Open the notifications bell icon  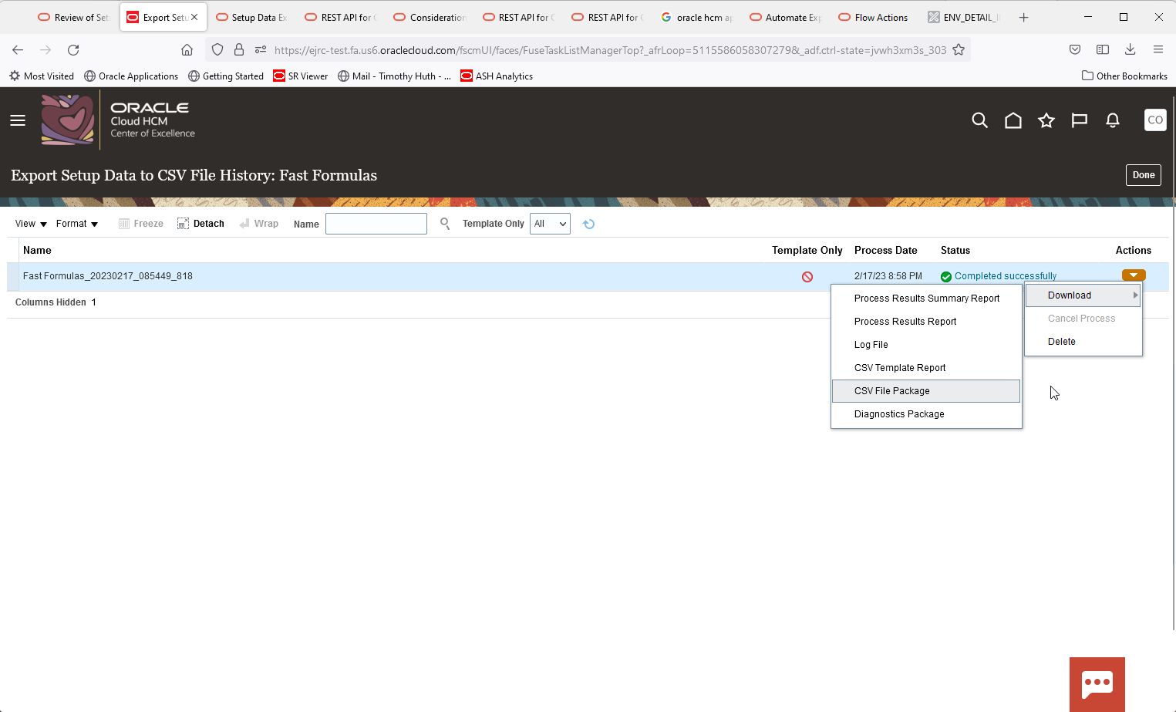point(1112,120)
